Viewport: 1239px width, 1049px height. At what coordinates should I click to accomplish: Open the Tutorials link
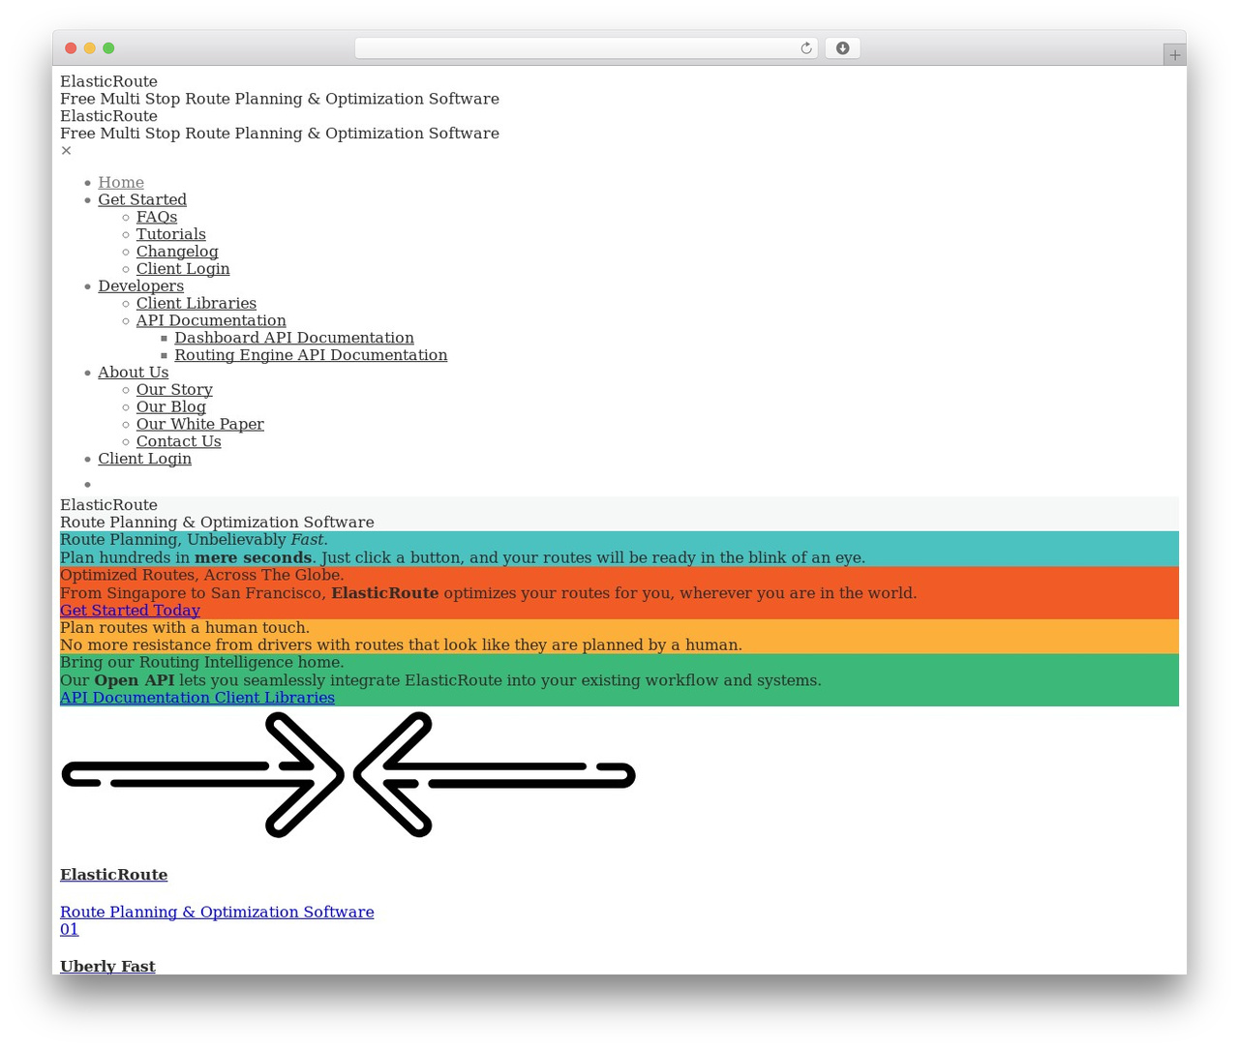pos(170,234)
